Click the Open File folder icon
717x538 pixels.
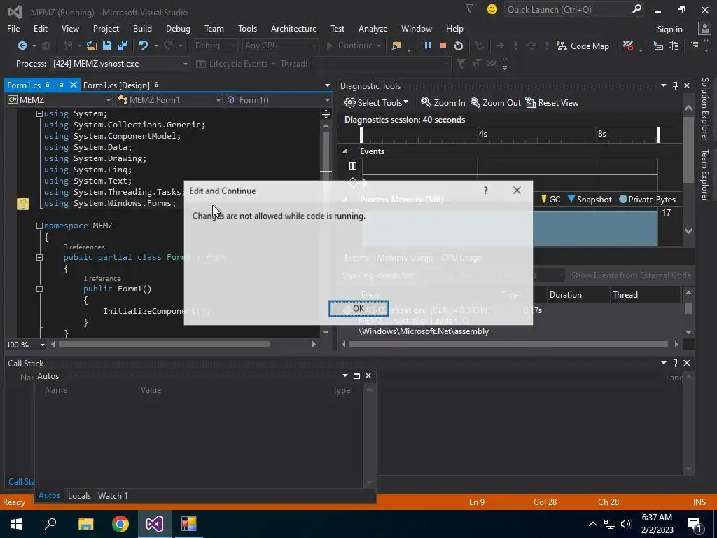click(92, 46)
